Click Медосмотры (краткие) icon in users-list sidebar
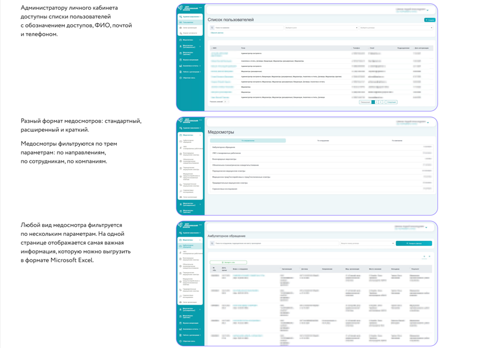497x348 pixels. (181, 53)
